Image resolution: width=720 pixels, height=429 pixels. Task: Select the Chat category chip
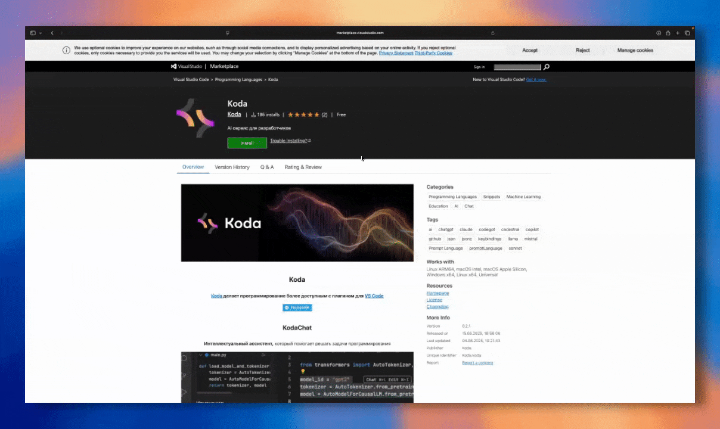click(x=469, y=206)
